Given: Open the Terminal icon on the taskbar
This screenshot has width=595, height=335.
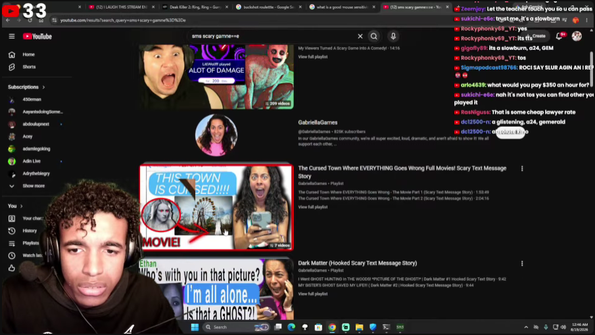Looking at the screenshot, I should 387,327.
